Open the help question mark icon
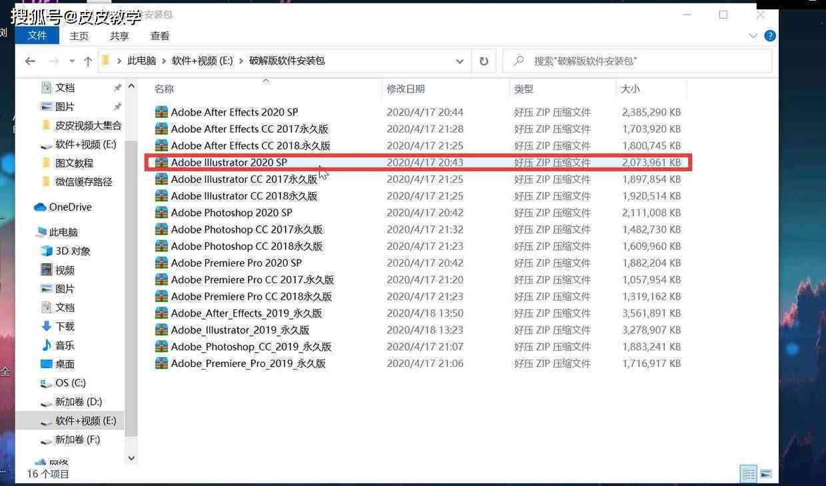 click(x=769, y=36)
